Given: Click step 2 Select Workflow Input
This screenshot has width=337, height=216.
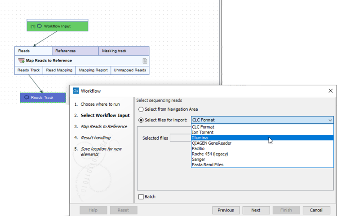Looking at the screenshot, I should point(102,116).
